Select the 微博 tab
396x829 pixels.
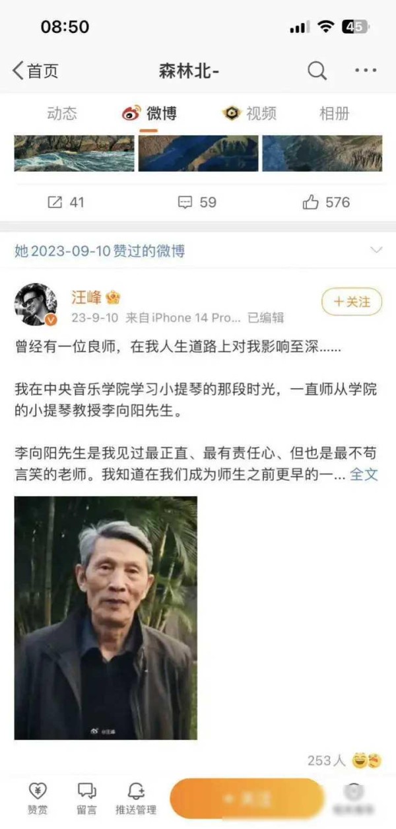[x=150, y=114]
